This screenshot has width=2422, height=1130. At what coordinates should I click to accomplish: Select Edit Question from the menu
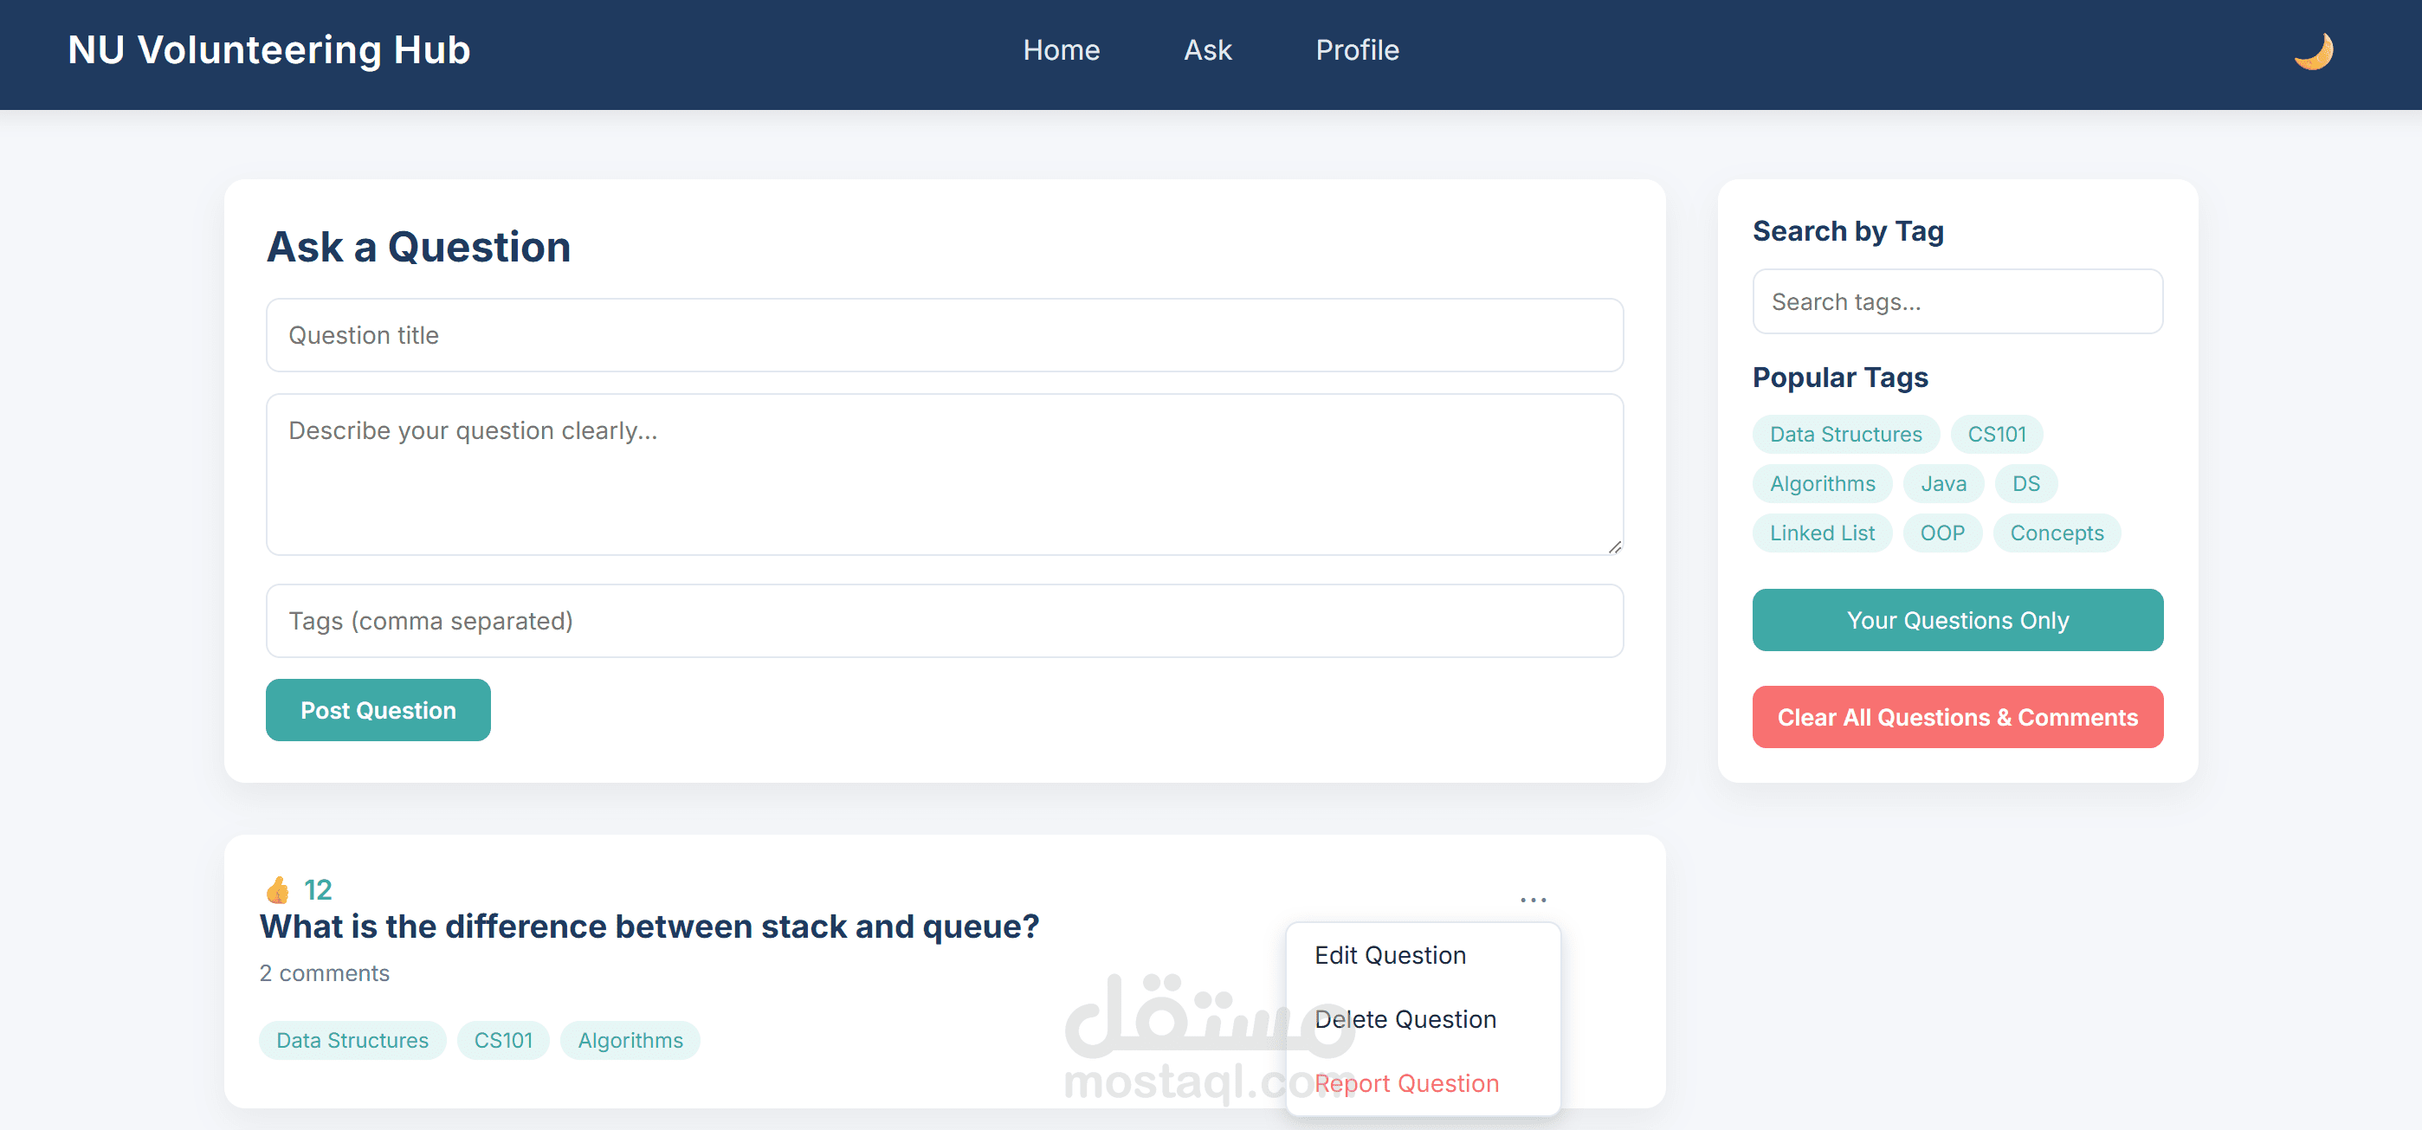[x=1390, y=954]
